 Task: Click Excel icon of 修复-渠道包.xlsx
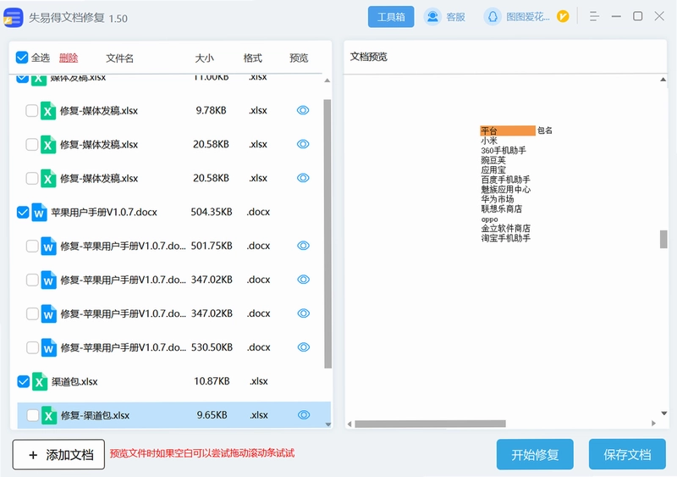(x=49, y=416)
